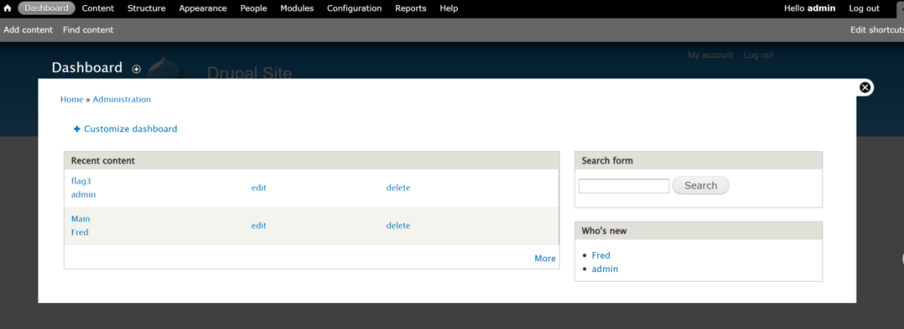Click Fred author under Main

point(79,232)
